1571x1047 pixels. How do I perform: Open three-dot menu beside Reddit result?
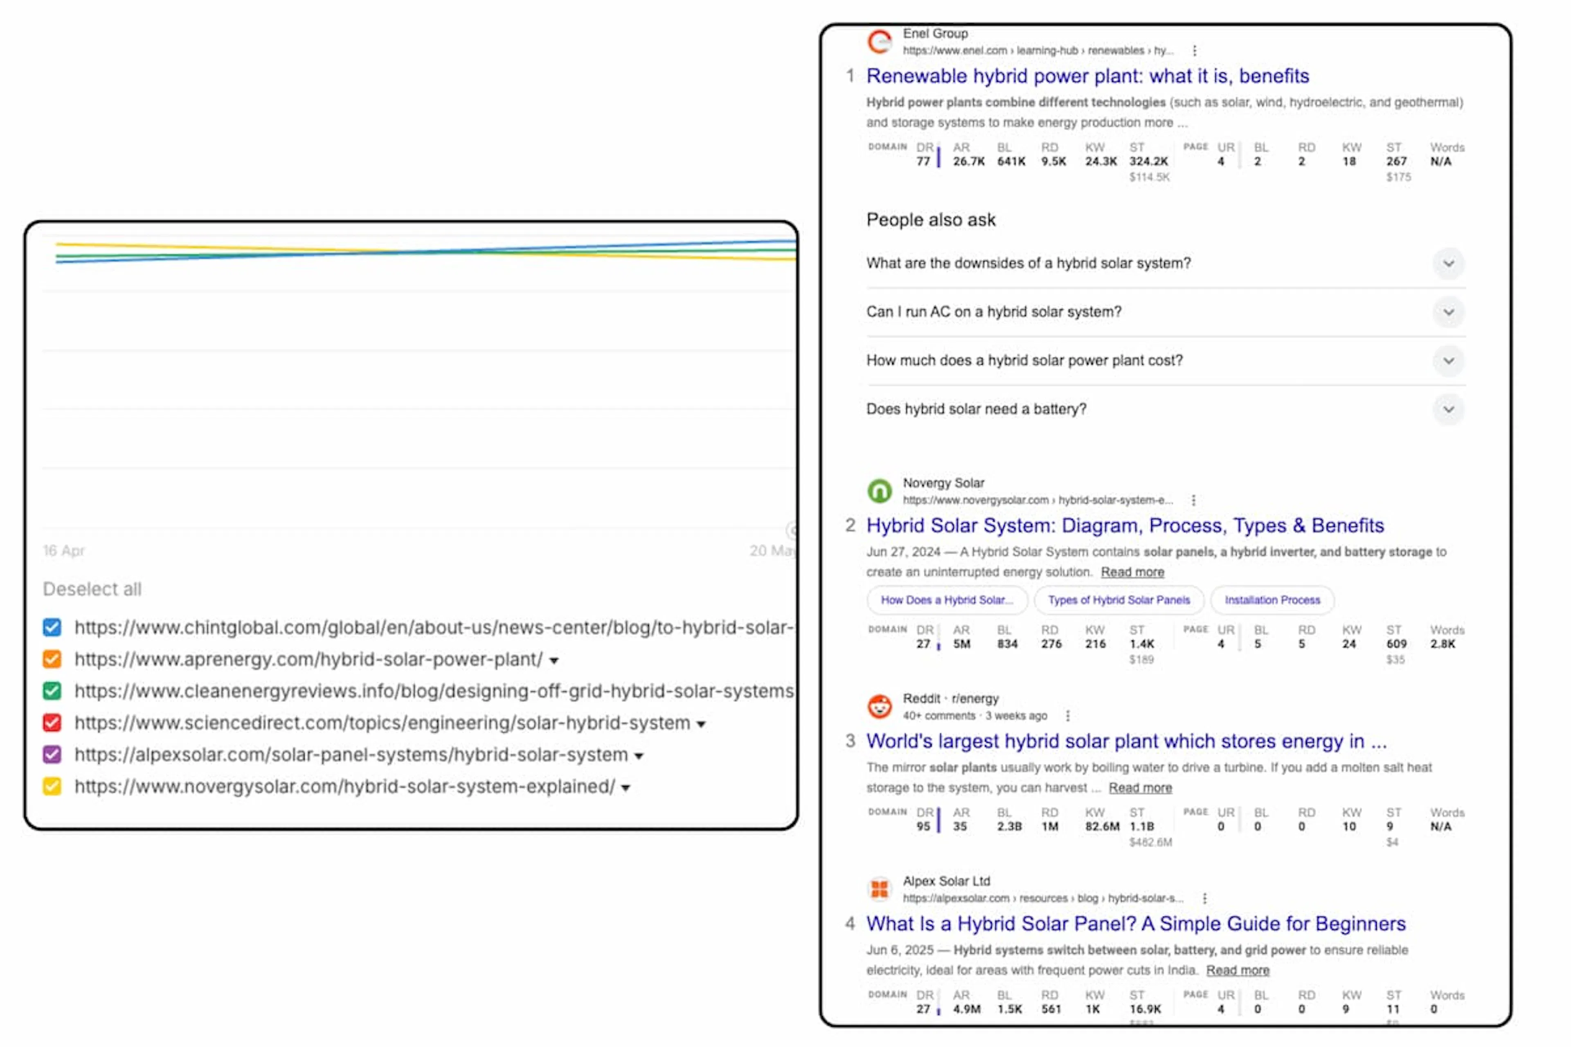(x=1068, y=716)
